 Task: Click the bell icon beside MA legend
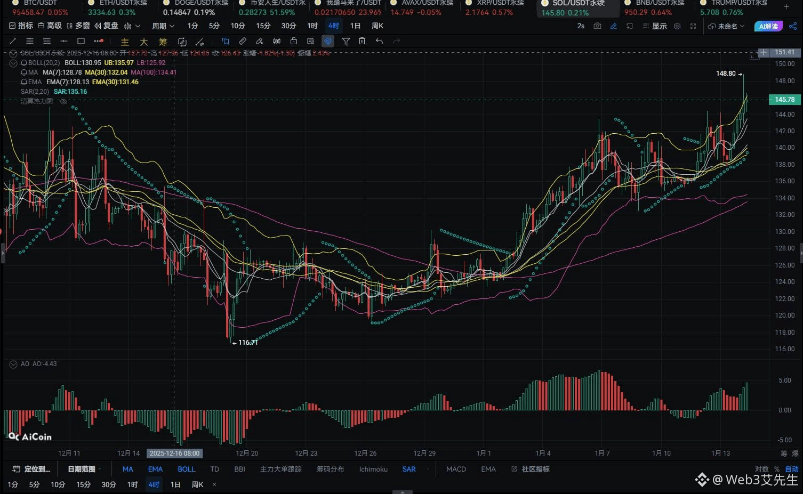click(23, 72)
